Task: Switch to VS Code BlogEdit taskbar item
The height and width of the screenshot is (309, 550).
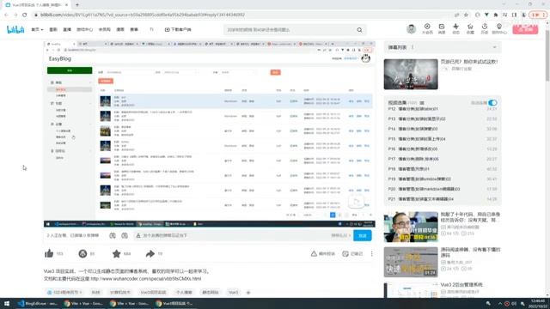Action: click(38, 303)
